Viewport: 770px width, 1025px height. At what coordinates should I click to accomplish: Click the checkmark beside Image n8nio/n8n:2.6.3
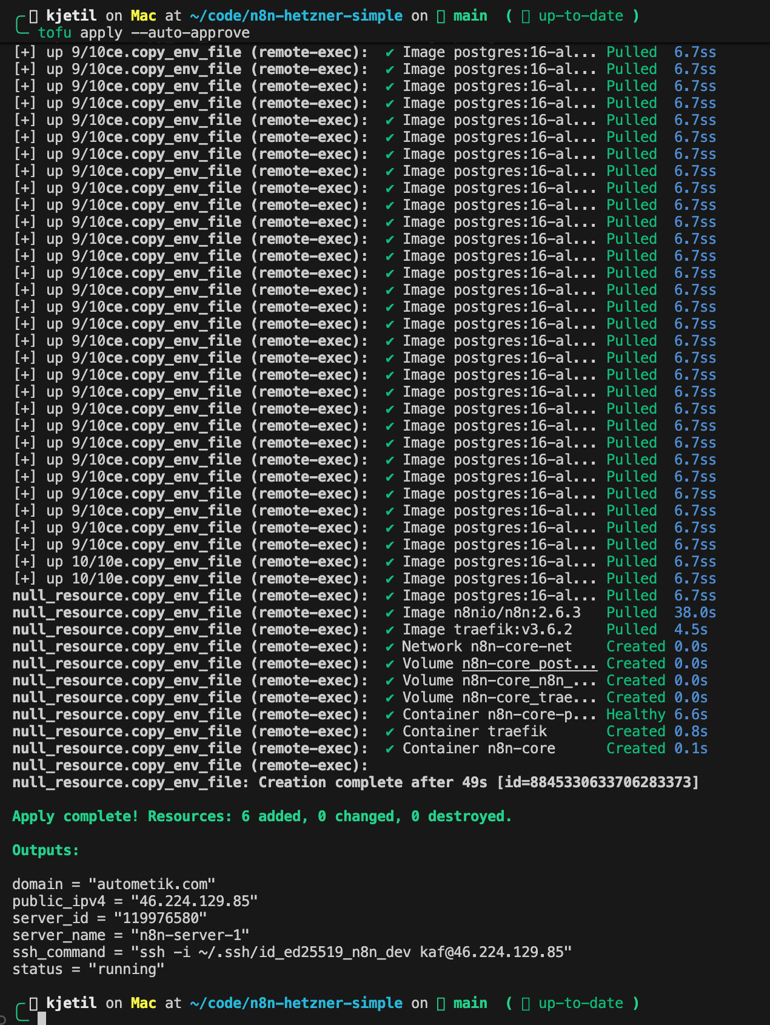coord(389,613)
